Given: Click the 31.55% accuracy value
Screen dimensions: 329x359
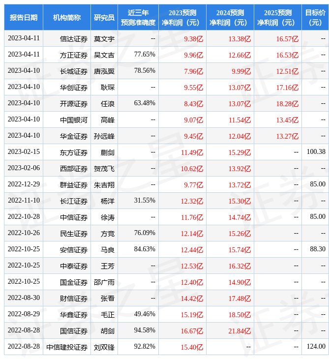Looking at the screenshot, I should coord(145,200).
